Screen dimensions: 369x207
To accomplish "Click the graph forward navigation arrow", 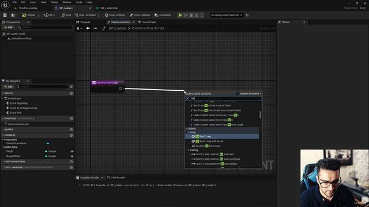I will pos(95,28).
